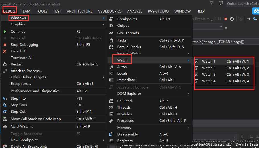Image resolution: width=259 pixels, height=148 pixels.
Task: Click the Modules icon
Action: (111, 114)
